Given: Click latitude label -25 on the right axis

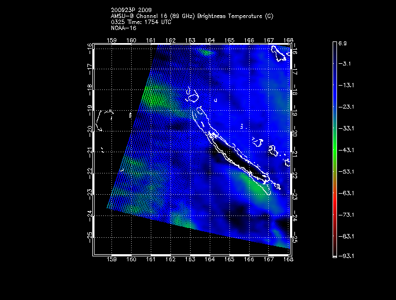Looking at the screenshot, I should pyautogui.click(x=295, y=237).
